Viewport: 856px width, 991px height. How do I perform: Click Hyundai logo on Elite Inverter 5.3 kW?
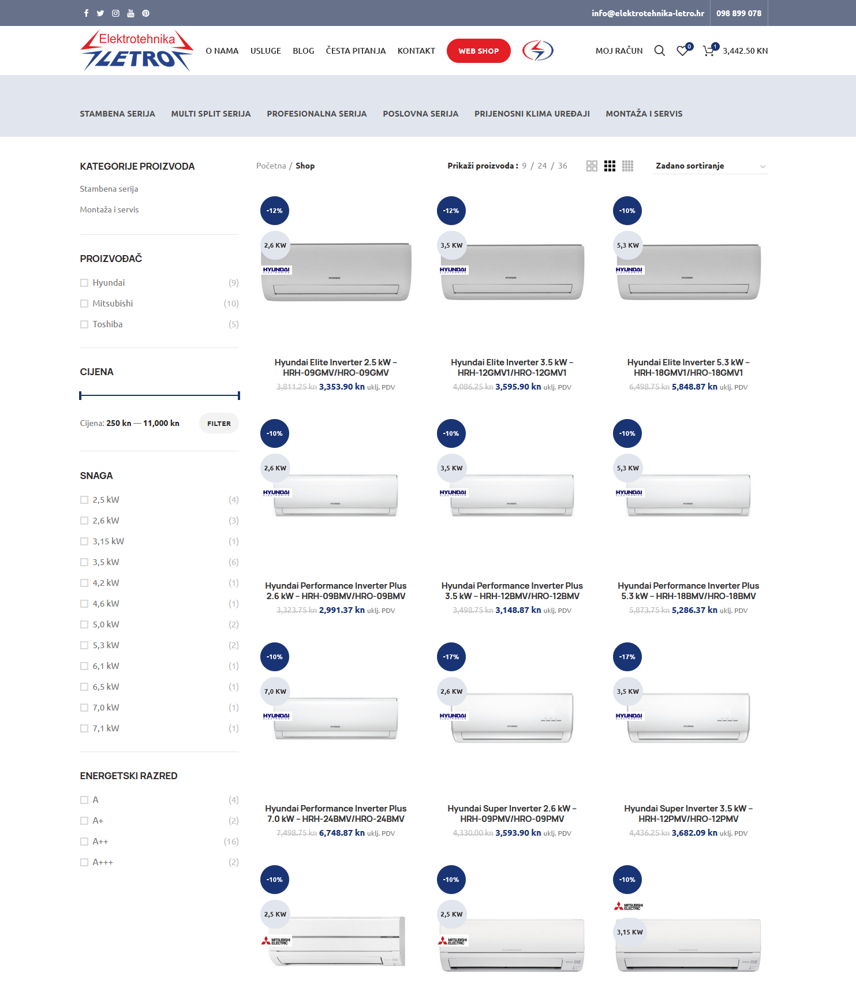pos(629,270)
